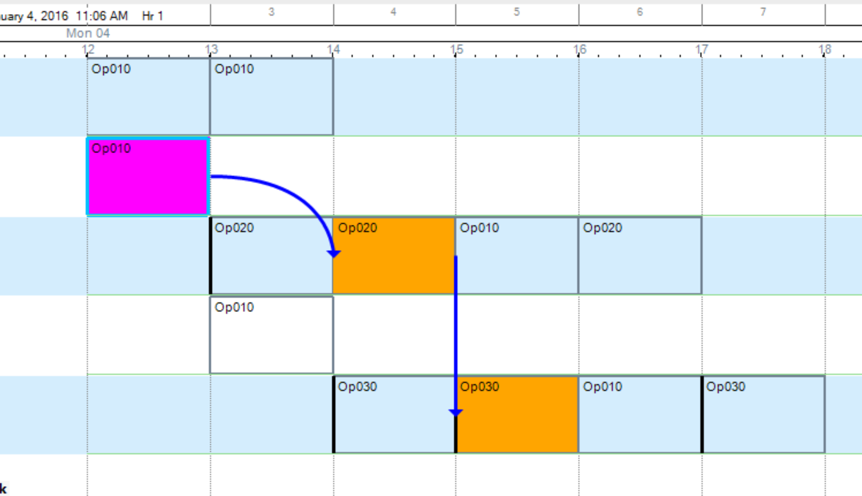Click the 'Hr 1' header label
The image size is (862, 496).
(x=153, y=16)
